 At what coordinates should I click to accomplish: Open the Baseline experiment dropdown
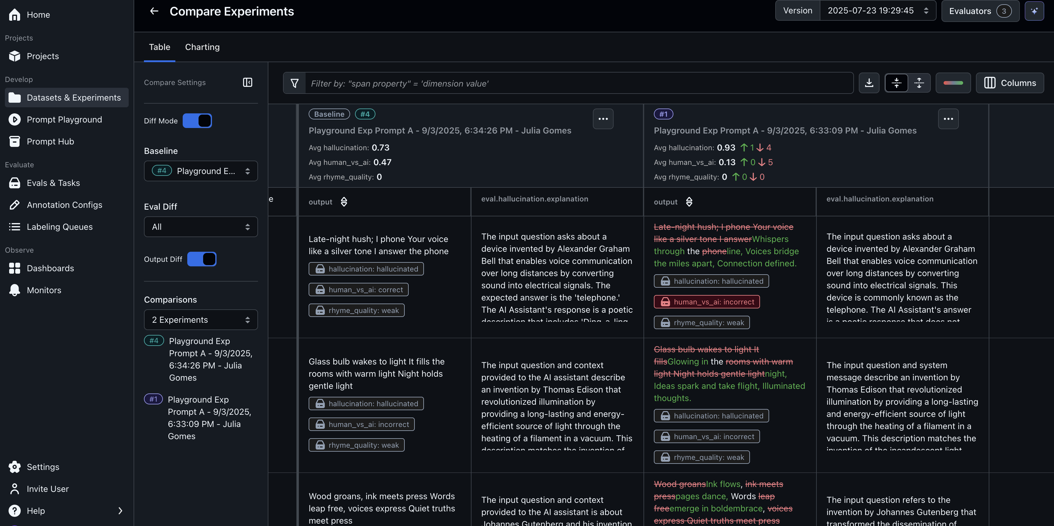click(200, 171)
